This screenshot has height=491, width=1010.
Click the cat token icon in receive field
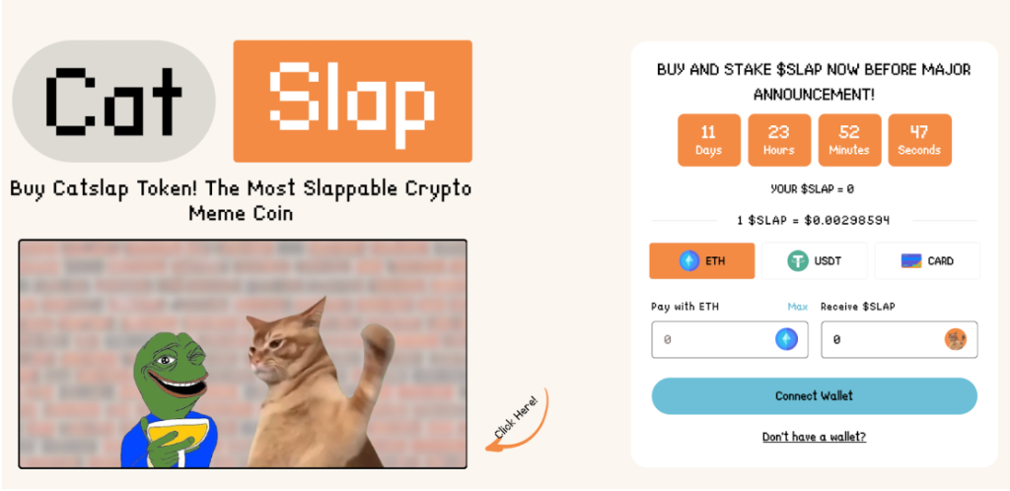(x=955, y=339)
